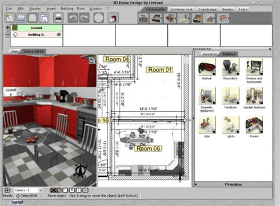
Task: Open the Window menu
Action: tap(96, 8)
